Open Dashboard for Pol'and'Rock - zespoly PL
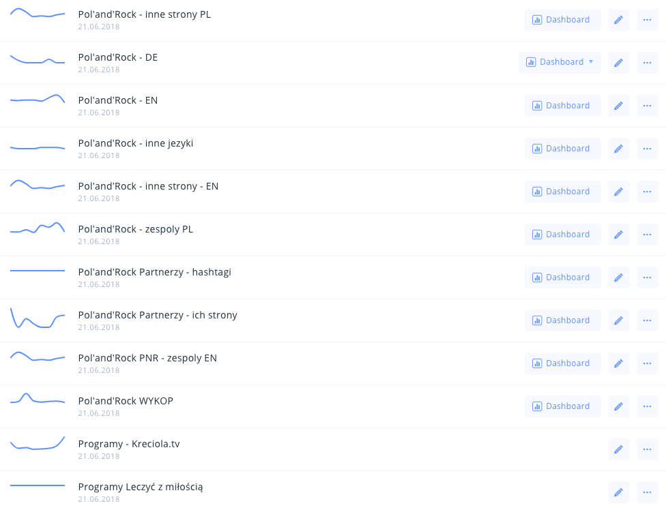Viewport: 666px width, 510px height. 562,235
